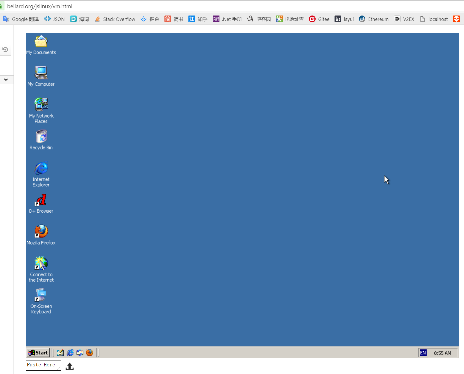Launch Firefox from quick launch bar
464x374 pixels.
point(89,353)
